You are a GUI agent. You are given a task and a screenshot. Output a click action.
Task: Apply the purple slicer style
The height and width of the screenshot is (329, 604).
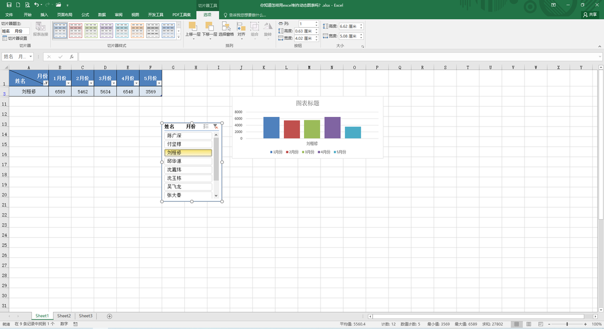pos(107,31)
